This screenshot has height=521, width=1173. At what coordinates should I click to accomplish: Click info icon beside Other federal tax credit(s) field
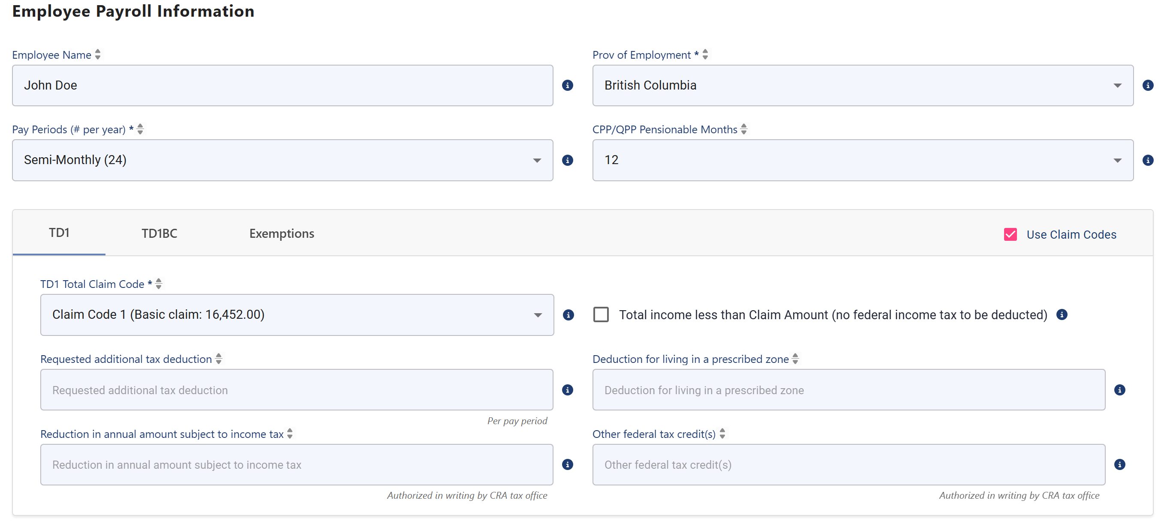(1120, 464)
